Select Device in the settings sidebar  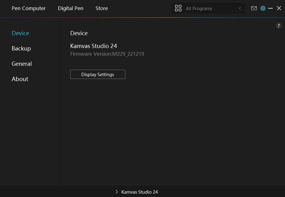pos(20,33)
